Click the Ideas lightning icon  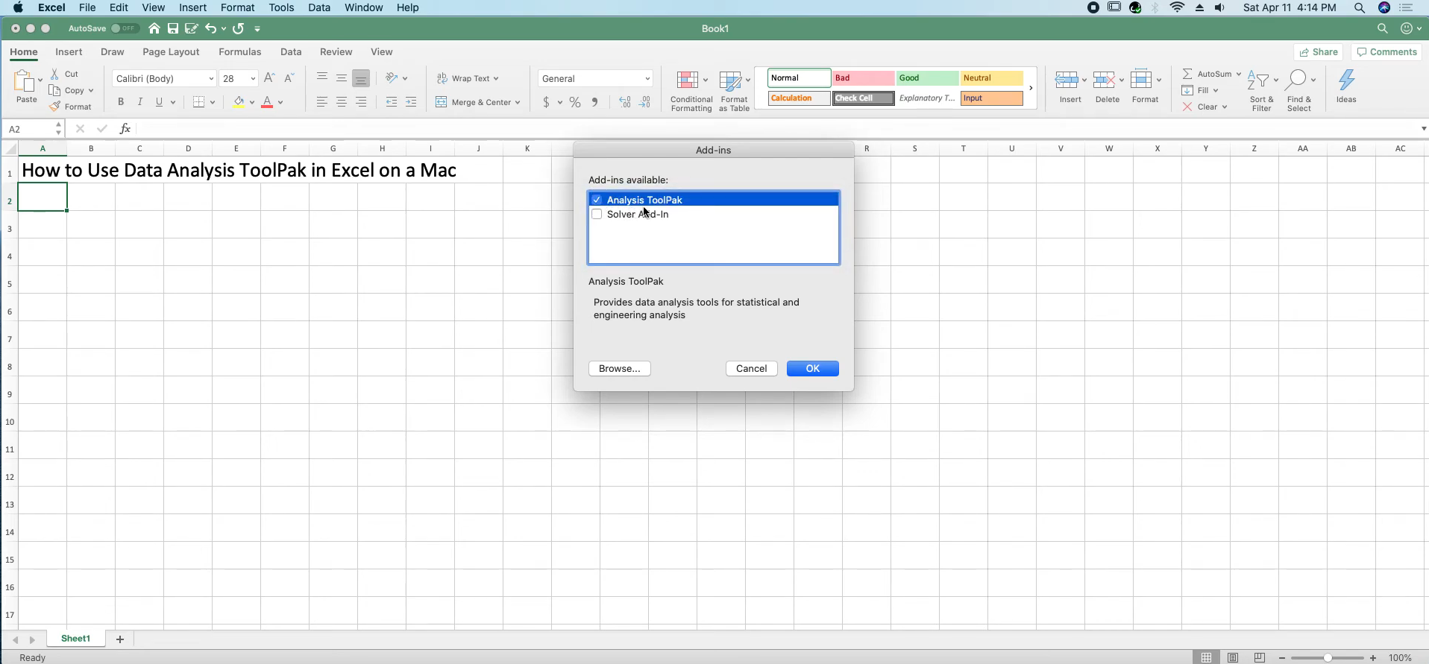coord(1346,80)
